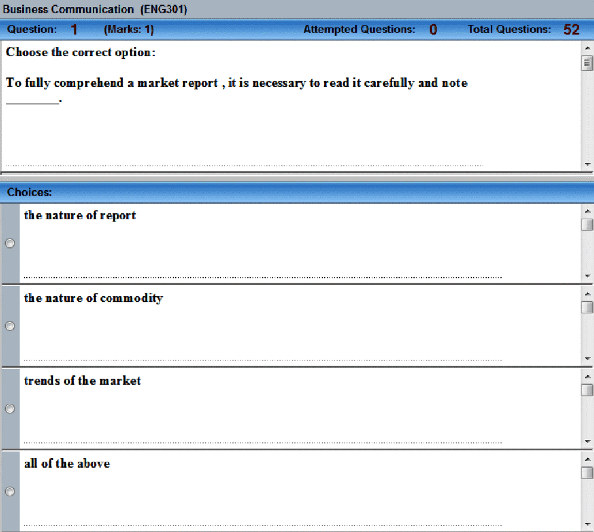Screen dimensions: 594x532
Task: Select radio button for 'all of the above'
Action: coord(10,491)
